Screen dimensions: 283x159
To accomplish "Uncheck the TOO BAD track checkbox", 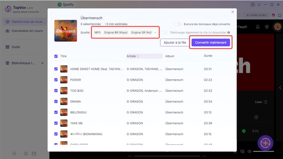I will [x=56, y=90].
